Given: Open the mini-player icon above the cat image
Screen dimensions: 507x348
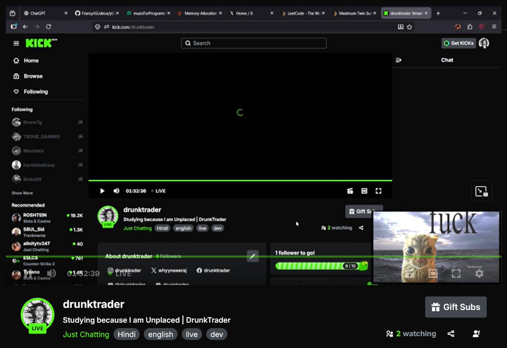Looking at the screenshot, I should click(482, 191).
